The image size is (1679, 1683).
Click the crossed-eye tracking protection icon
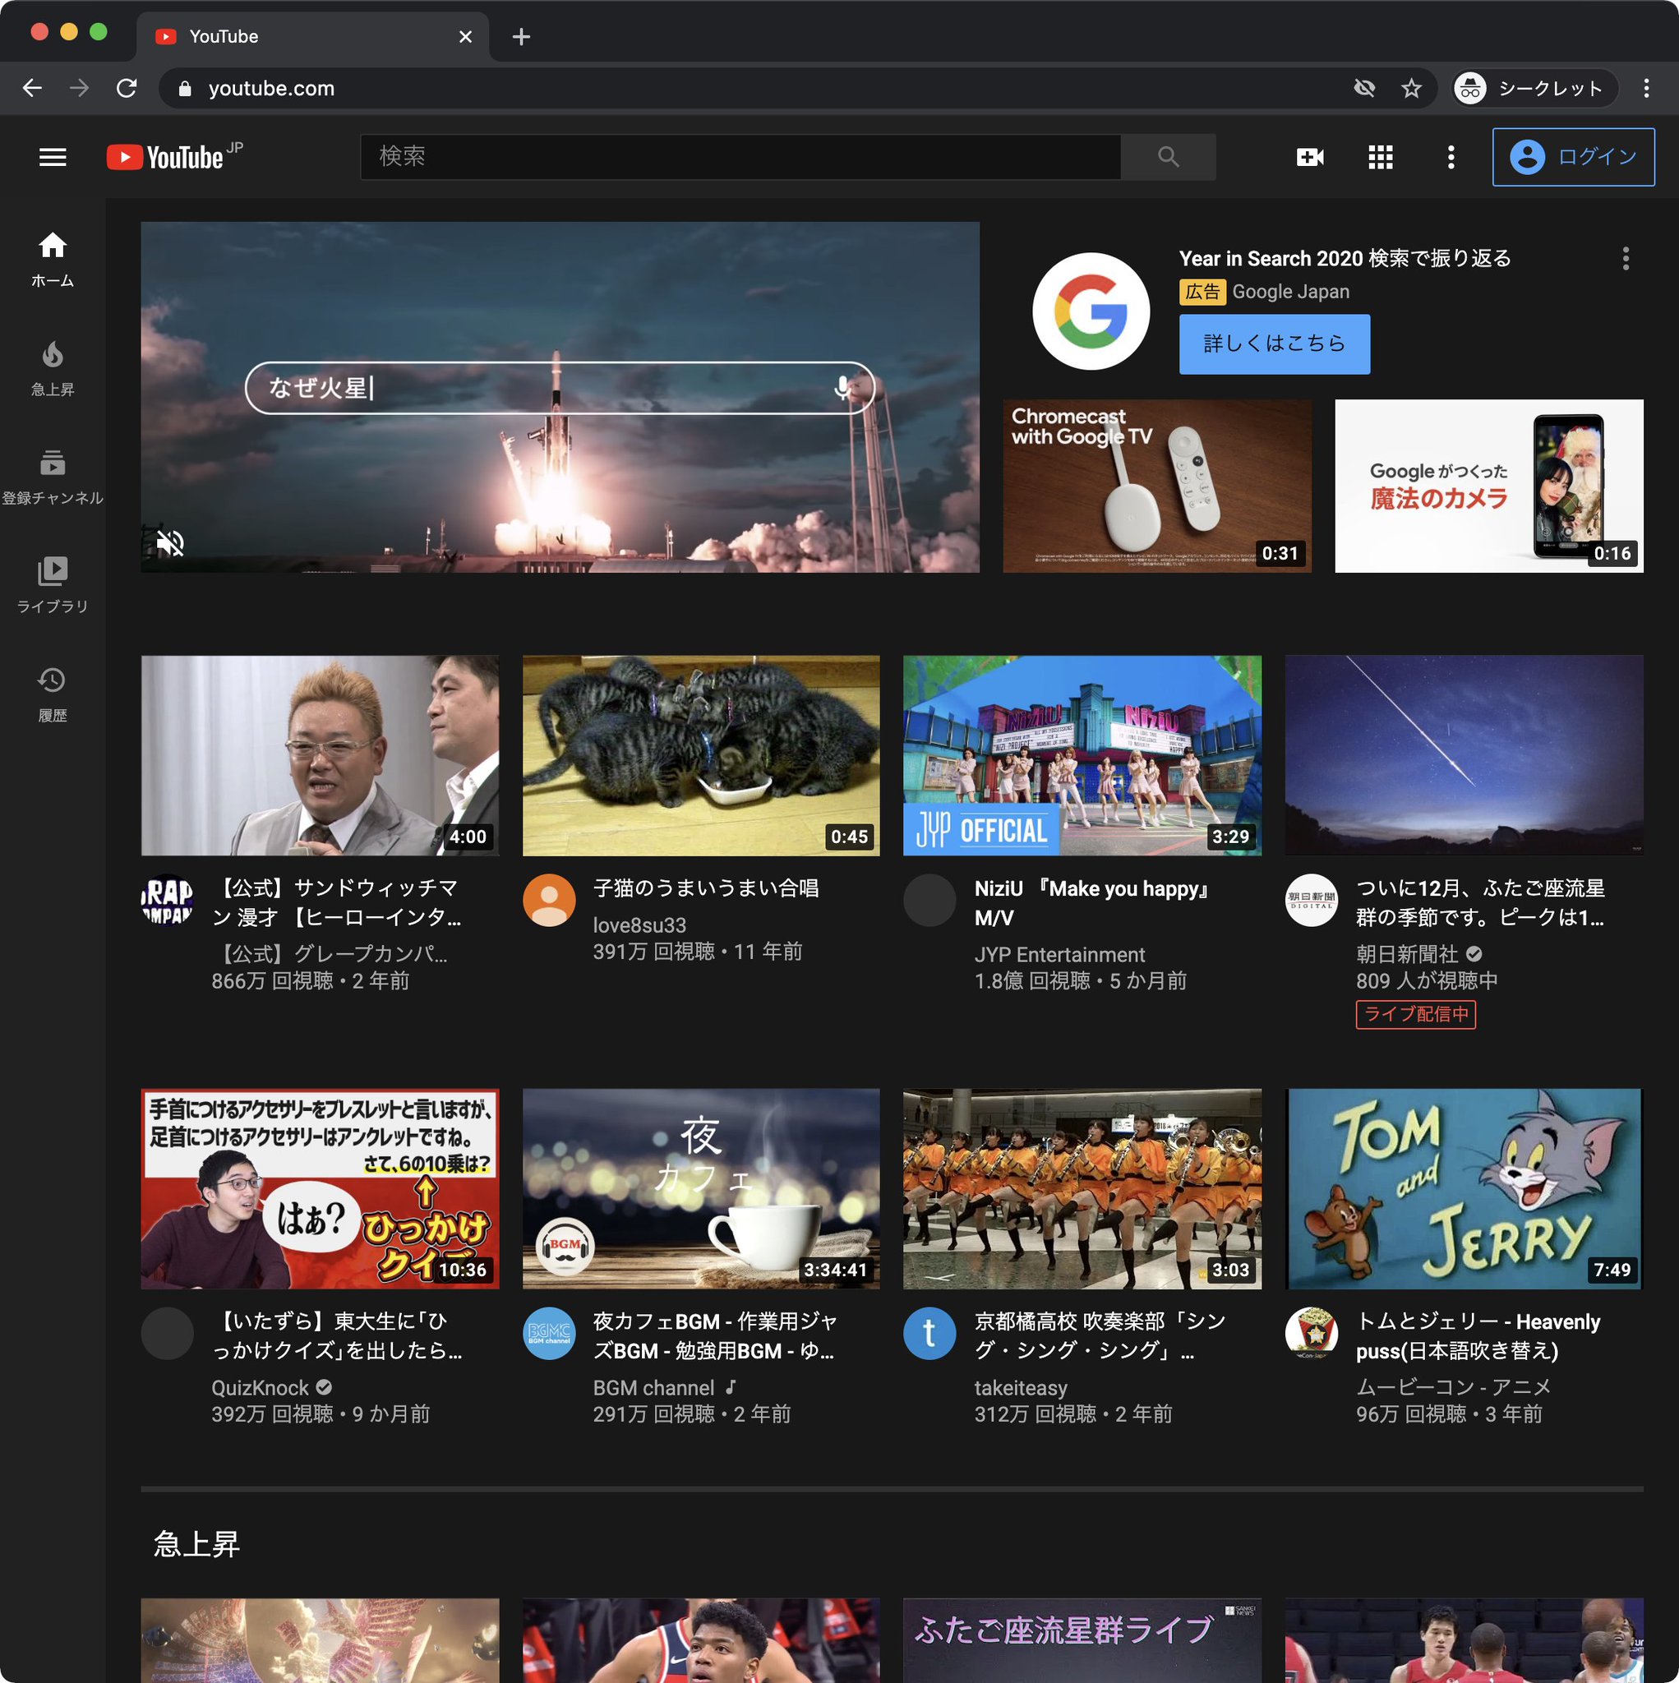(x=1364, y=88)
